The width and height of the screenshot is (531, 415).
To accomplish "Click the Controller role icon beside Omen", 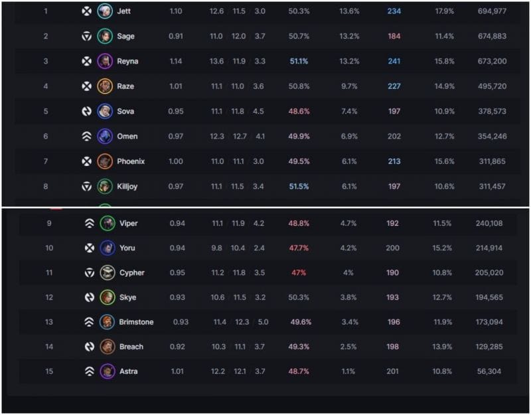I will click(x=86, y=136).
